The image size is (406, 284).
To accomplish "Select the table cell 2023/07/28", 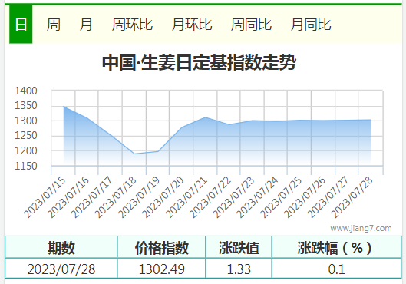I will click(61, 269).
